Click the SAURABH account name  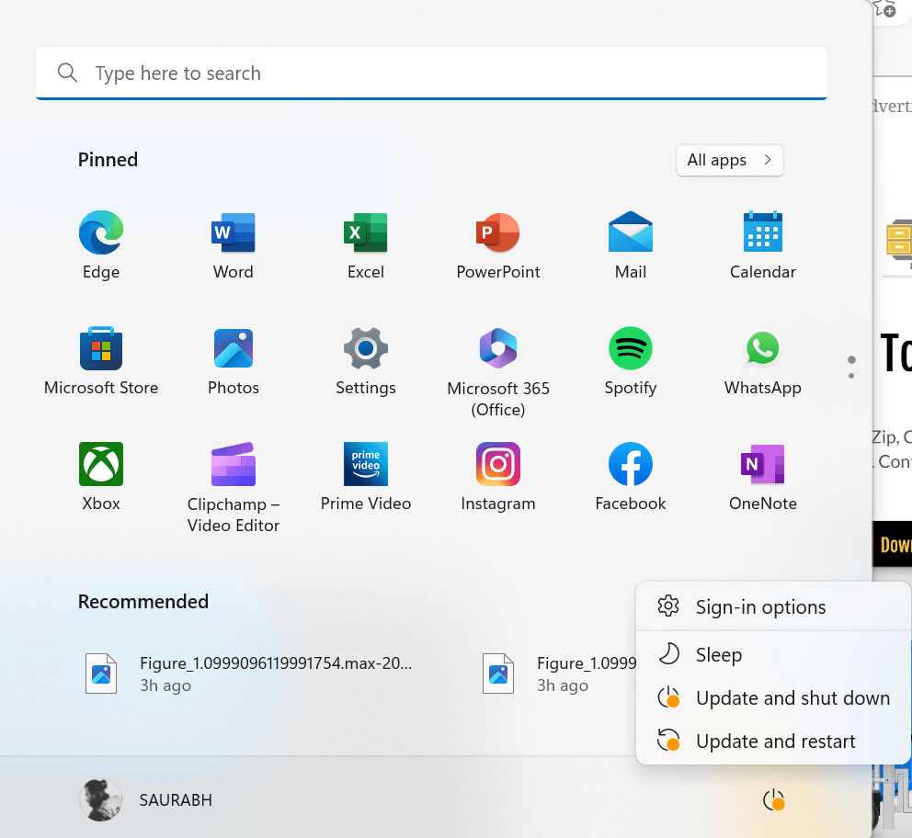click(x=175, y=799)
